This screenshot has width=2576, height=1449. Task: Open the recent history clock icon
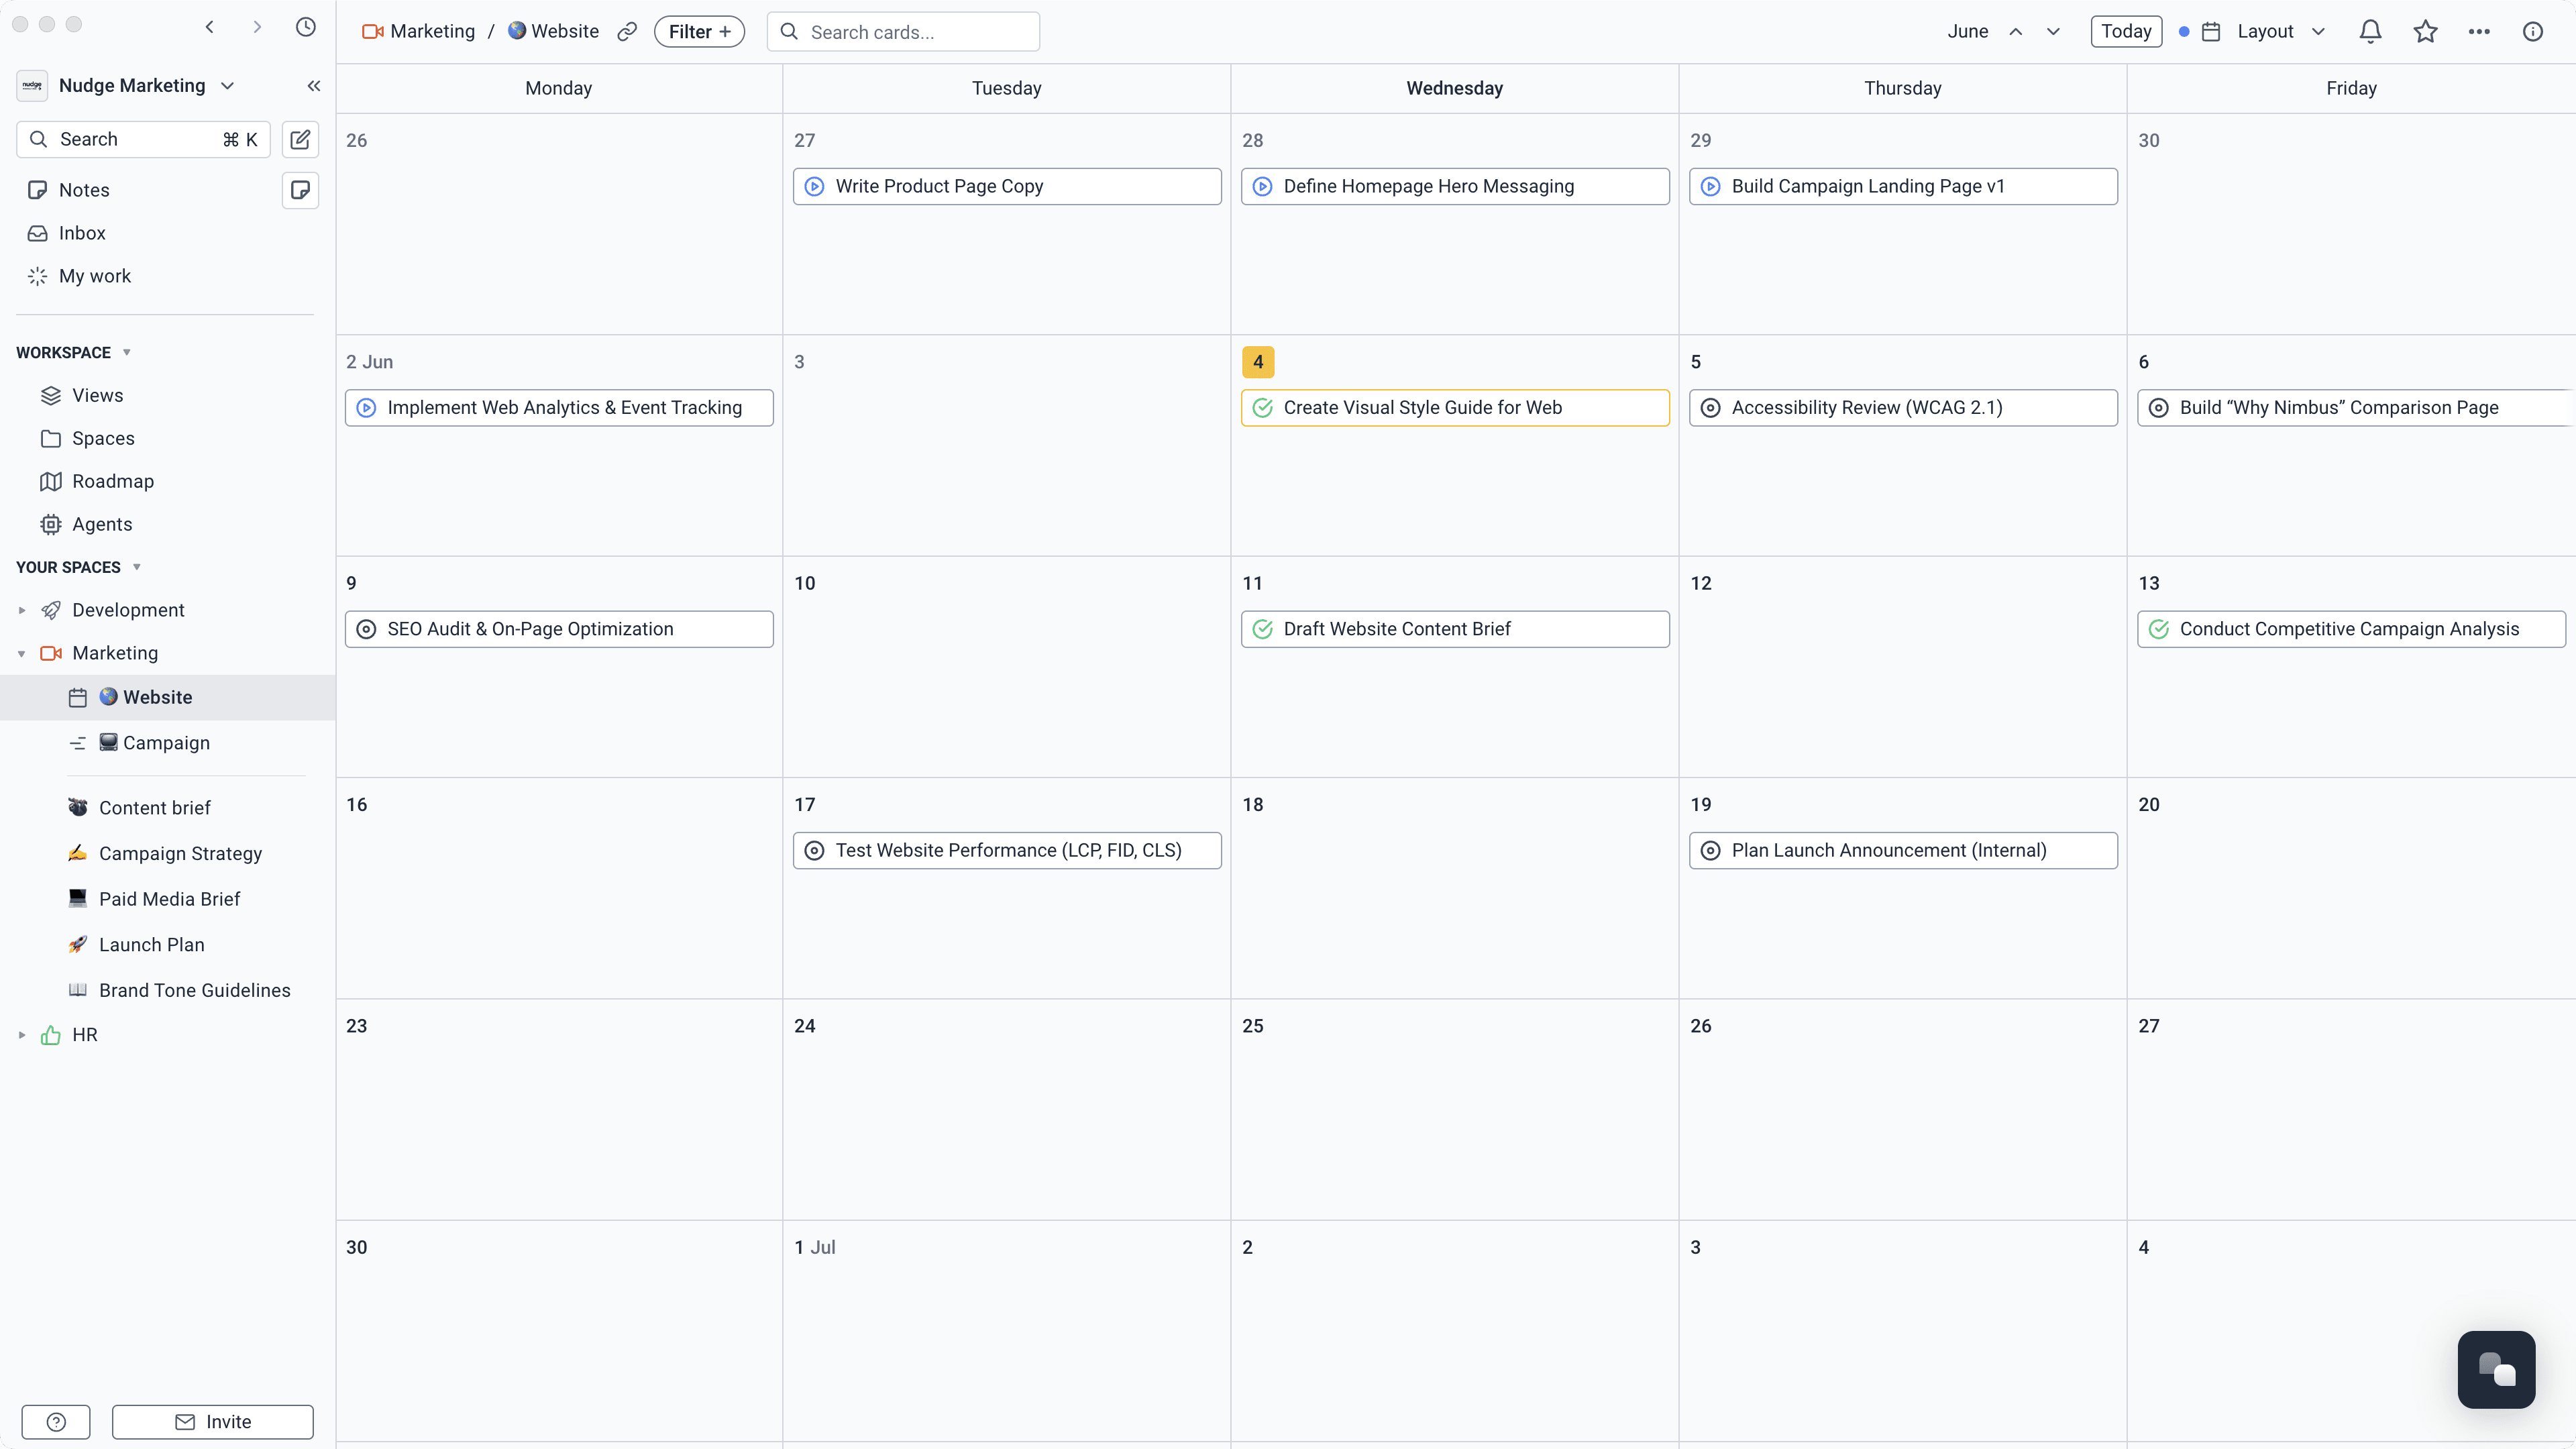click(x=306, y=27)
